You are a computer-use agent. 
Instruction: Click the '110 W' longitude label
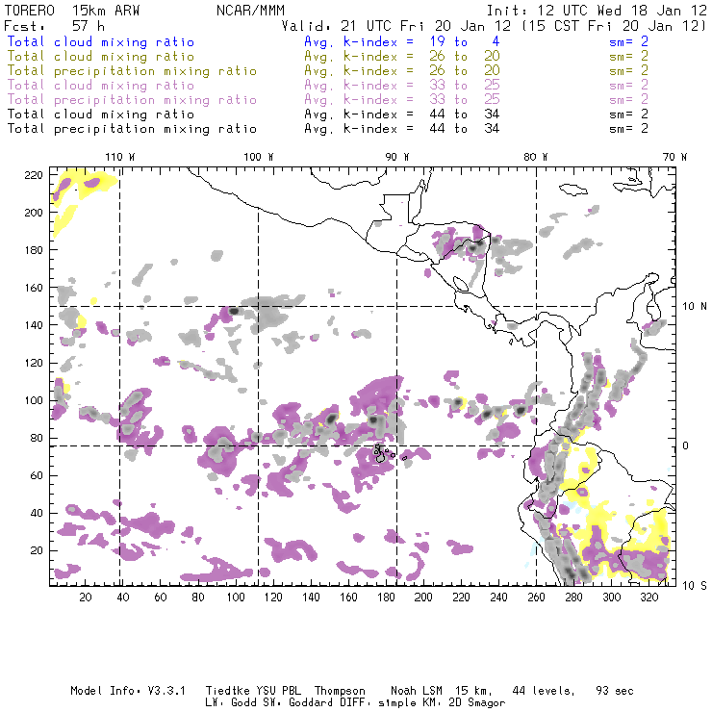120,157
